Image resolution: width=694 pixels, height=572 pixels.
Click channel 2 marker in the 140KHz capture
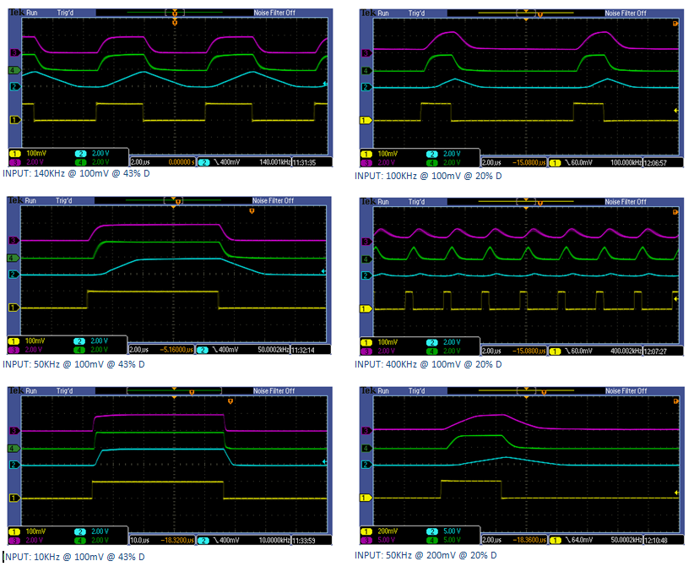coord(15,86)
